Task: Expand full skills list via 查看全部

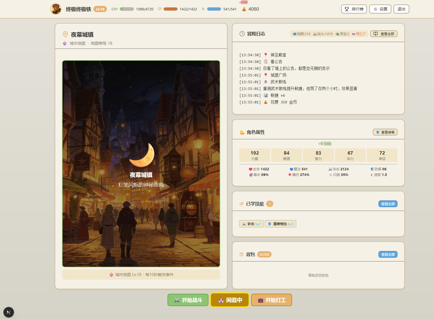Action: pos(388,204)
